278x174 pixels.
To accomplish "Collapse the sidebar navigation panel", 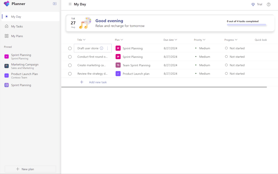I will click(55, 4).
